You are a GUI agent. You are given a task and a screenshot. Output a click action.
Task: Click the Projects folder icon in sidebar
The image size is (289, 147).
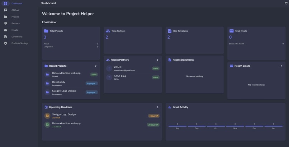click(5, 17)
